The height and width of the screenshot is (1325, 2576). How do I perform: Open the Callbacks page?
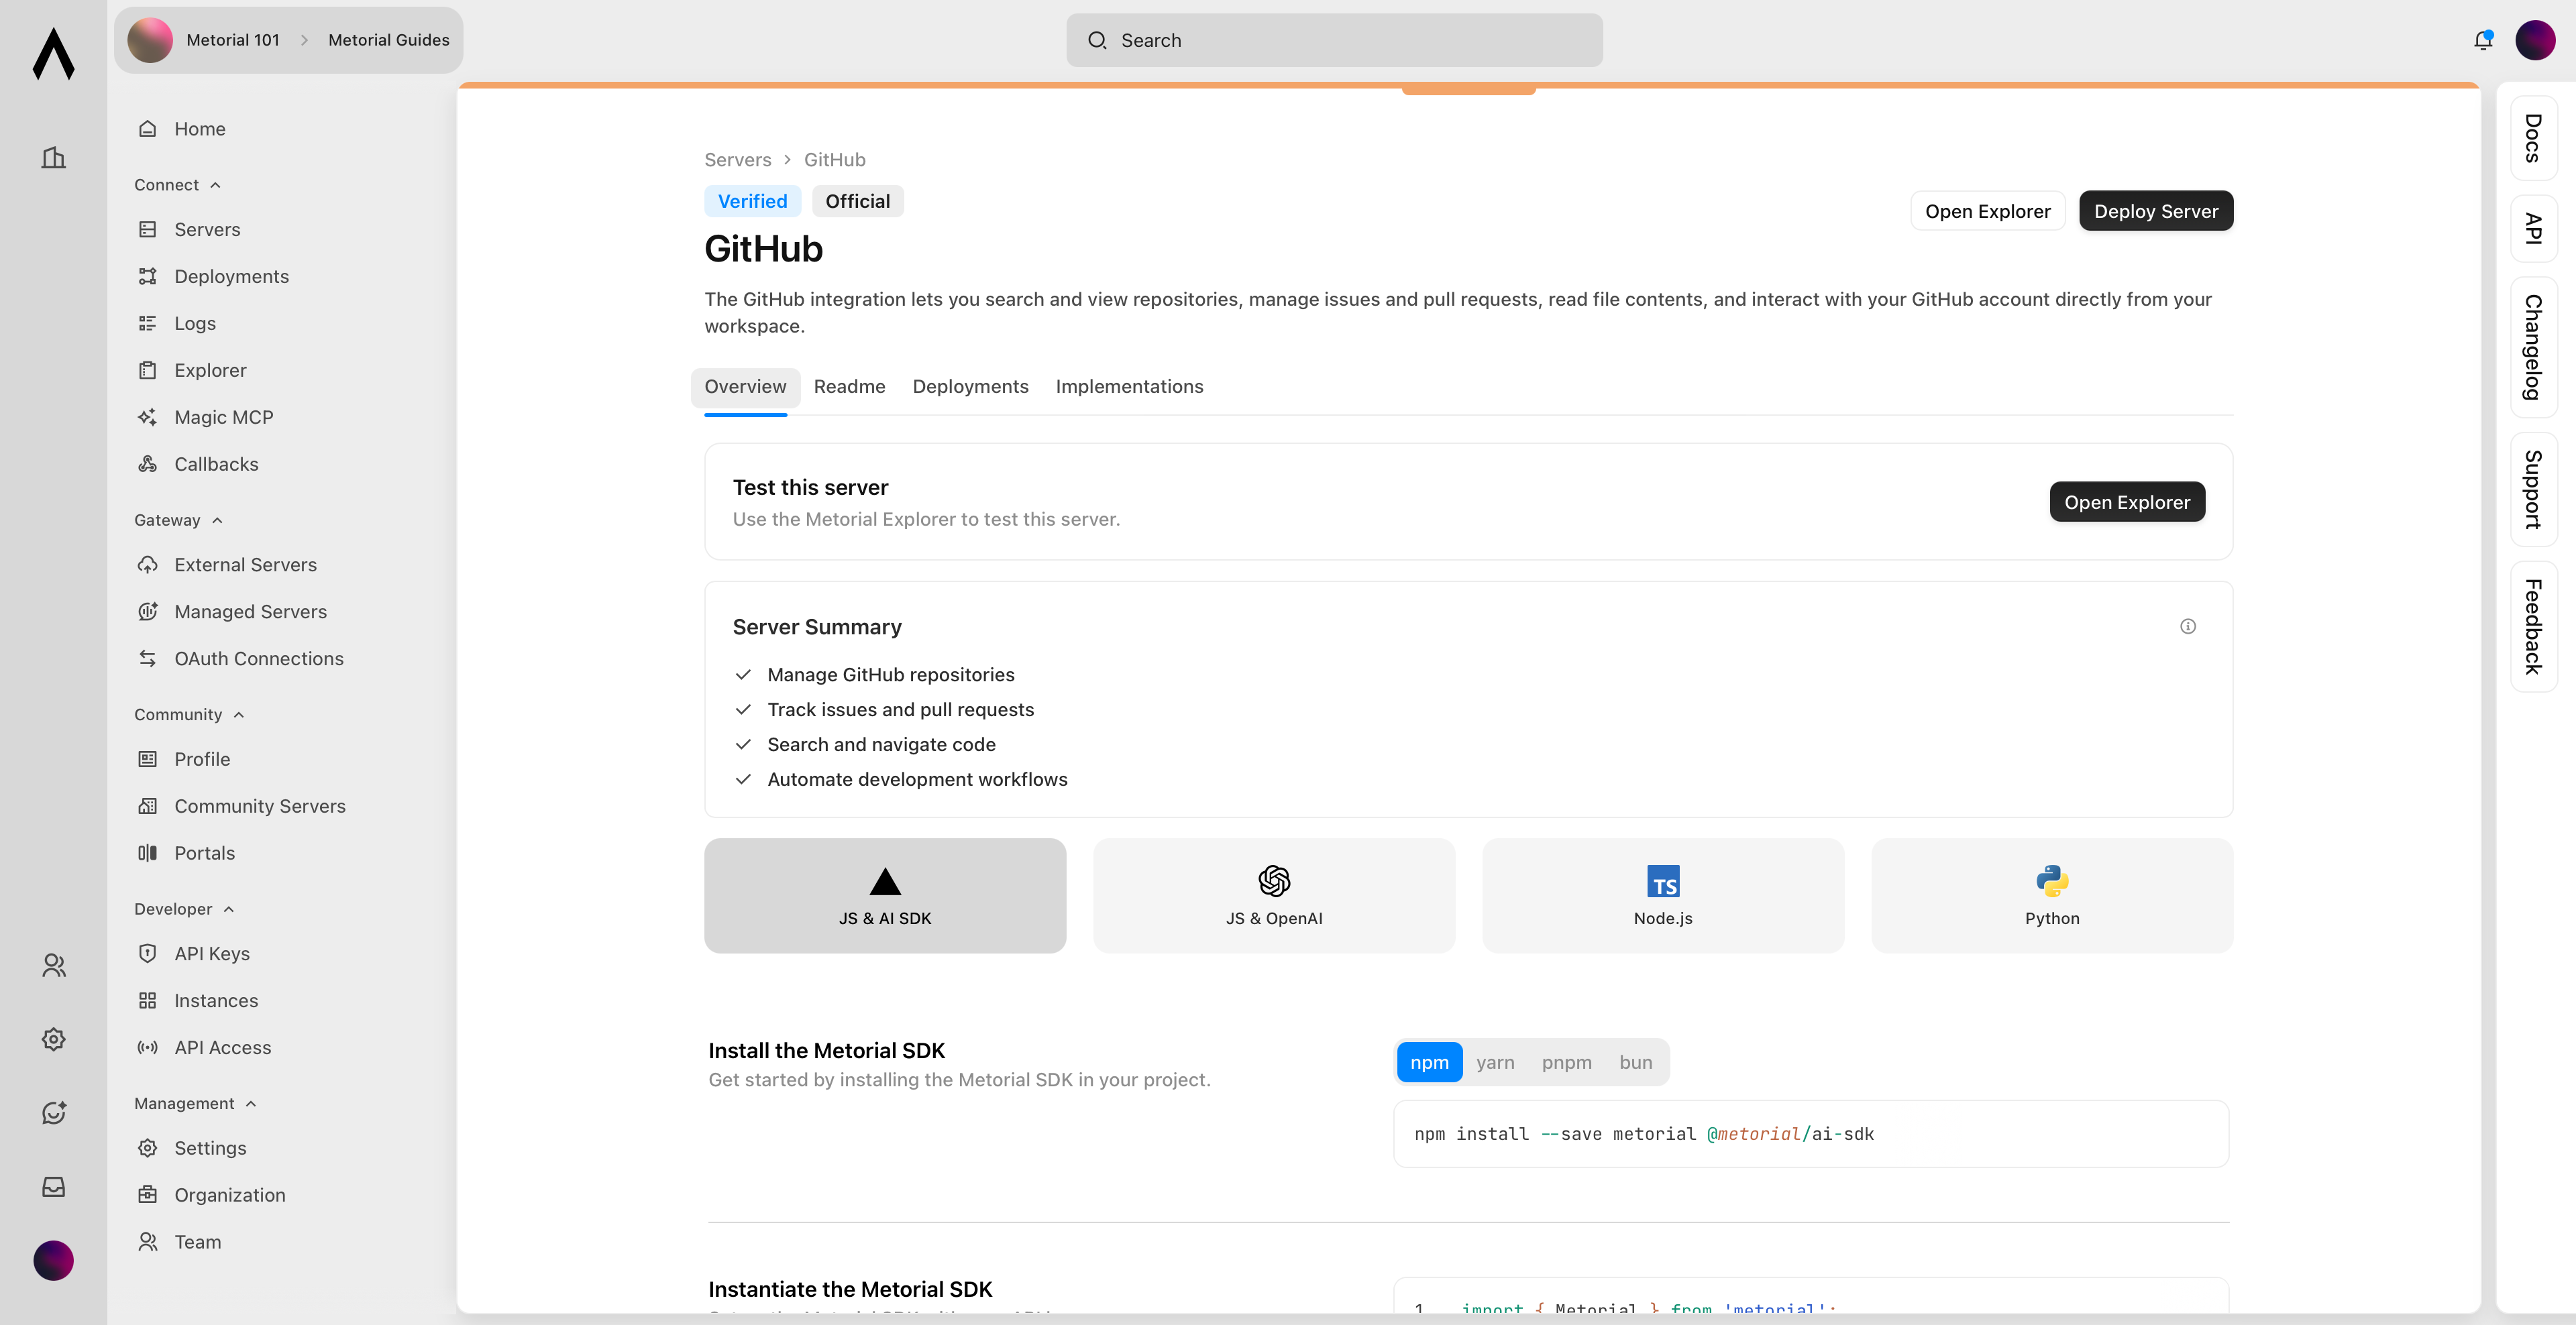(x=216, y=463)
